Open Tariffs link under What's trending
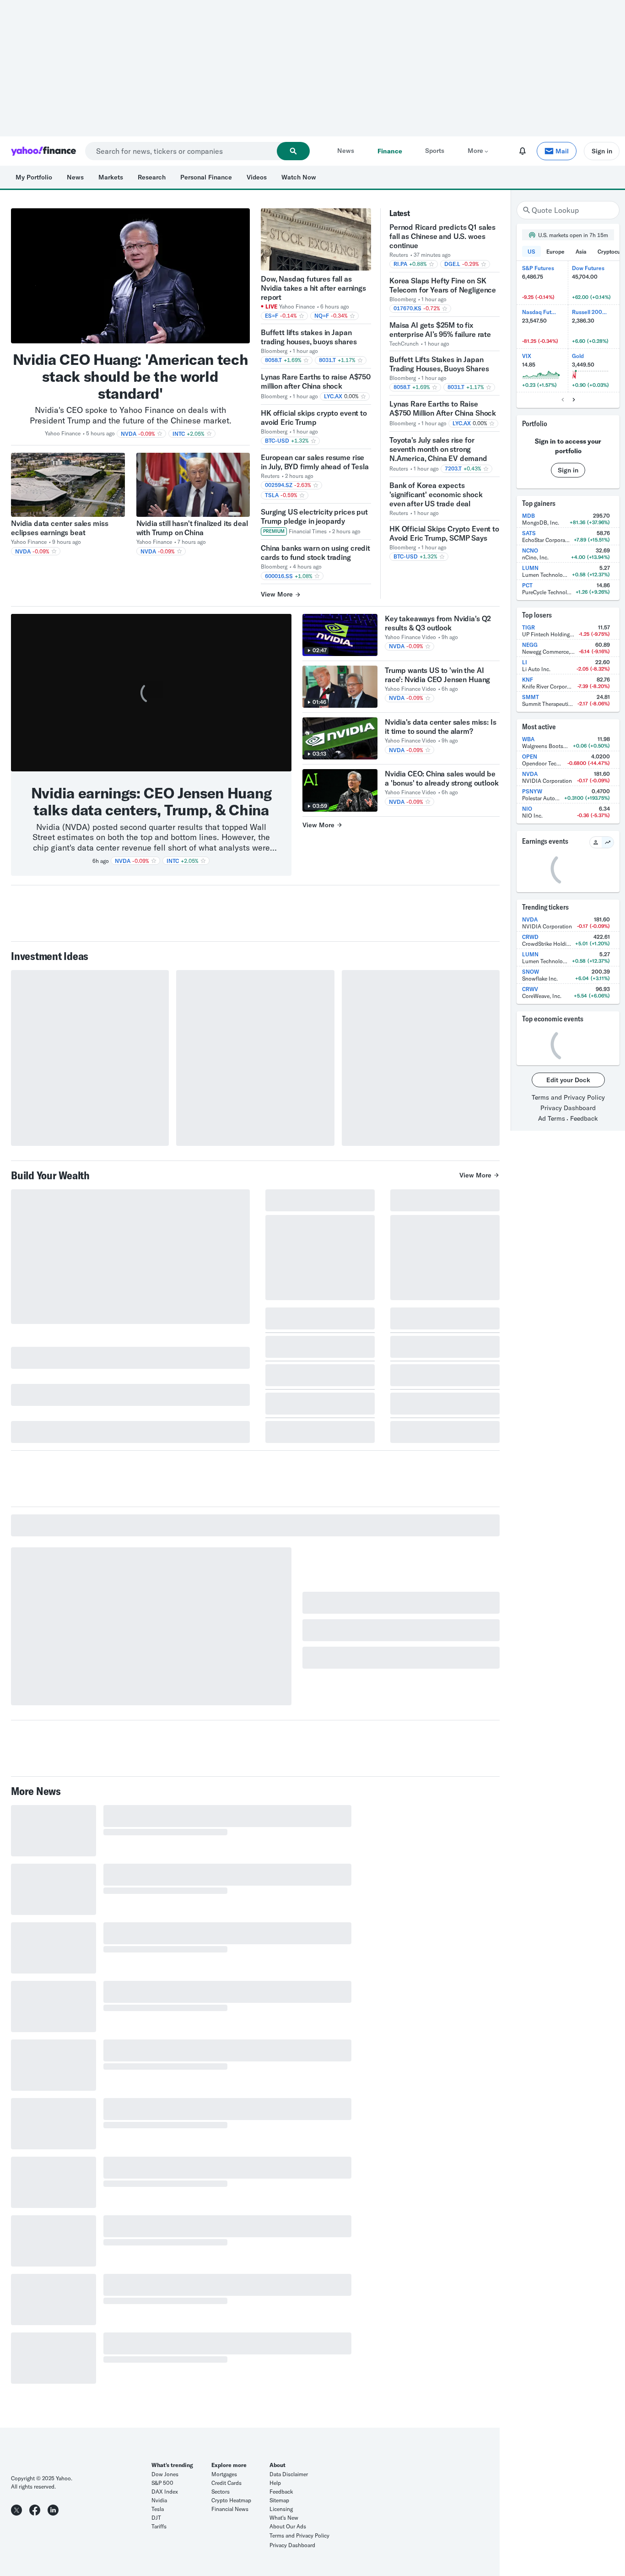The image size is (625, 2576). click(x=159, y=2526)
